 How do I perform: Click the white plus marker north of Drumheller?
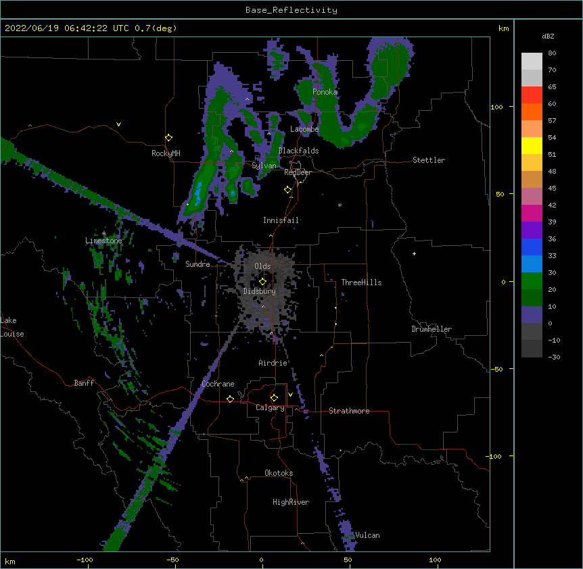(414, 253)
